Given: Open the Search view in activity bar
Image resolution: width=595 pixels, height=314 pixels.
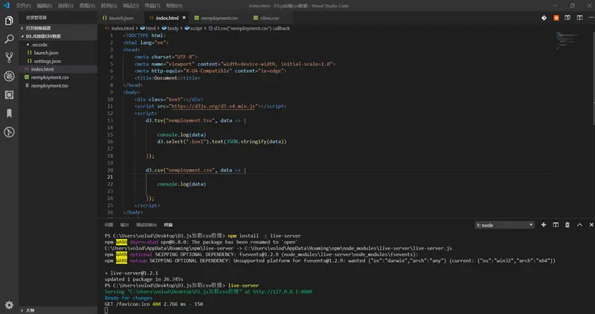Looking at the screenshot, I should tap(9, 39).
